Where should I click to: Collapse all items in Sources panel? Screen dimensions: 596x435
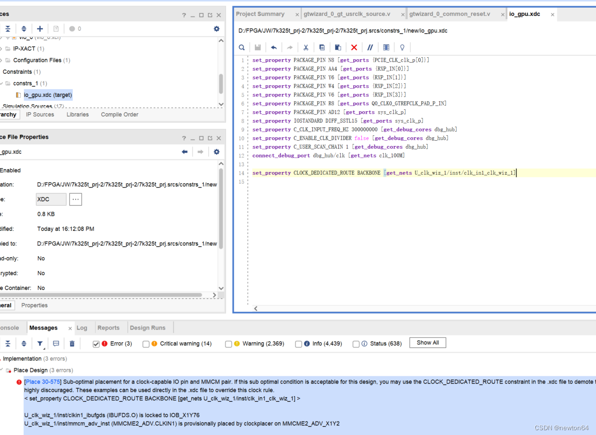coord(8,28)
